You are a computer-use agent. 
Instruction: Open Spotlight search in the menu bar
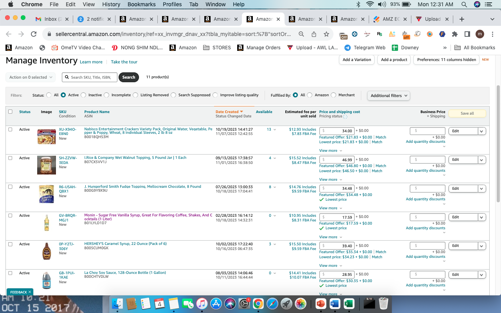pos(464,4)
